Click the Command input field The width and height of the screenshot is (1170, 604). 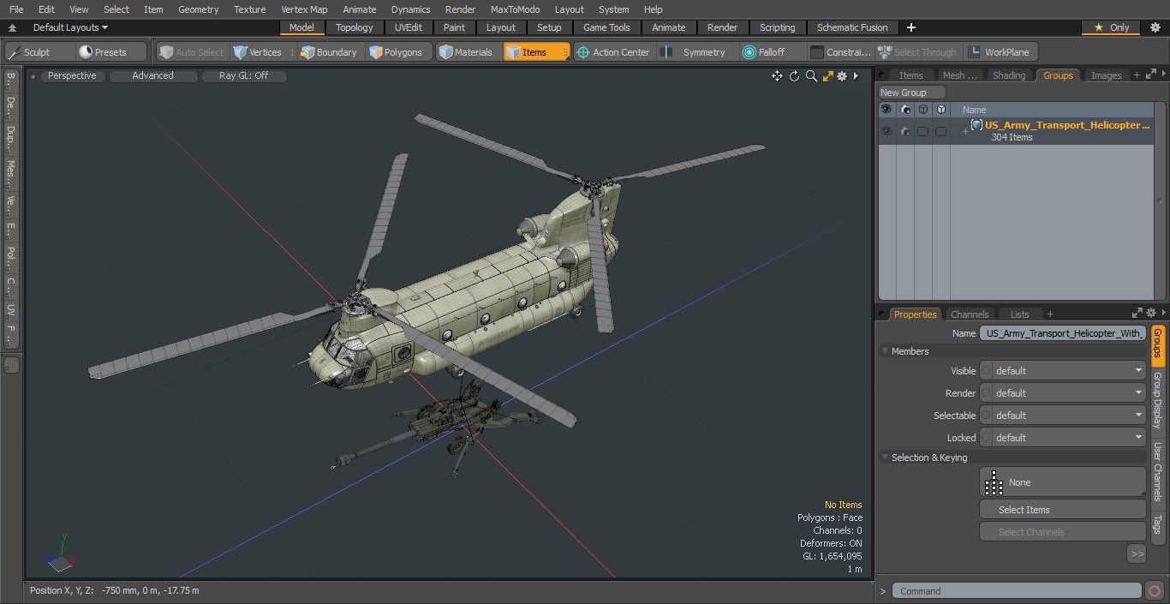(1016, 591)
